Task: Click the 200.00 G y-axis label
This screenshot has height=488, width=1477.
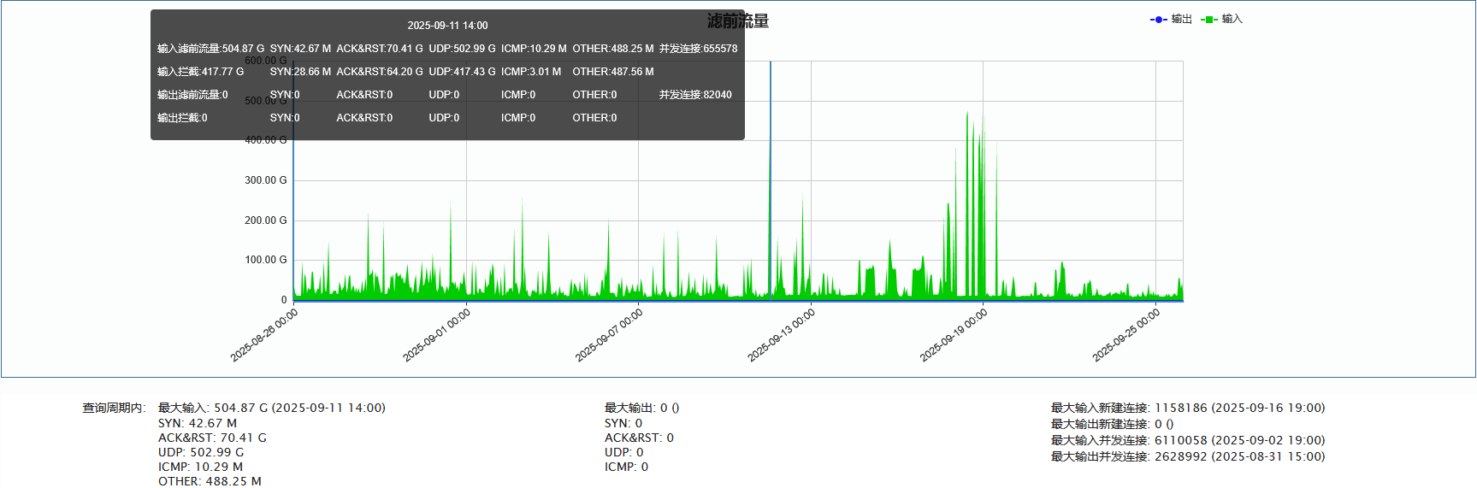Action: point(266,220)
